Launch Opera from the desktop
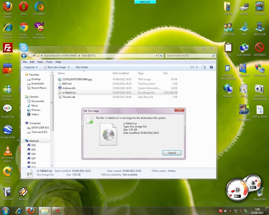This screenshot has height=215, width=269. tap(23, 8)
